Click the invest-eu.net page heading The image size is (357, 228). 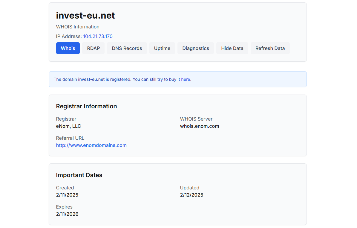pyautogui.click(x=85, y=16)
